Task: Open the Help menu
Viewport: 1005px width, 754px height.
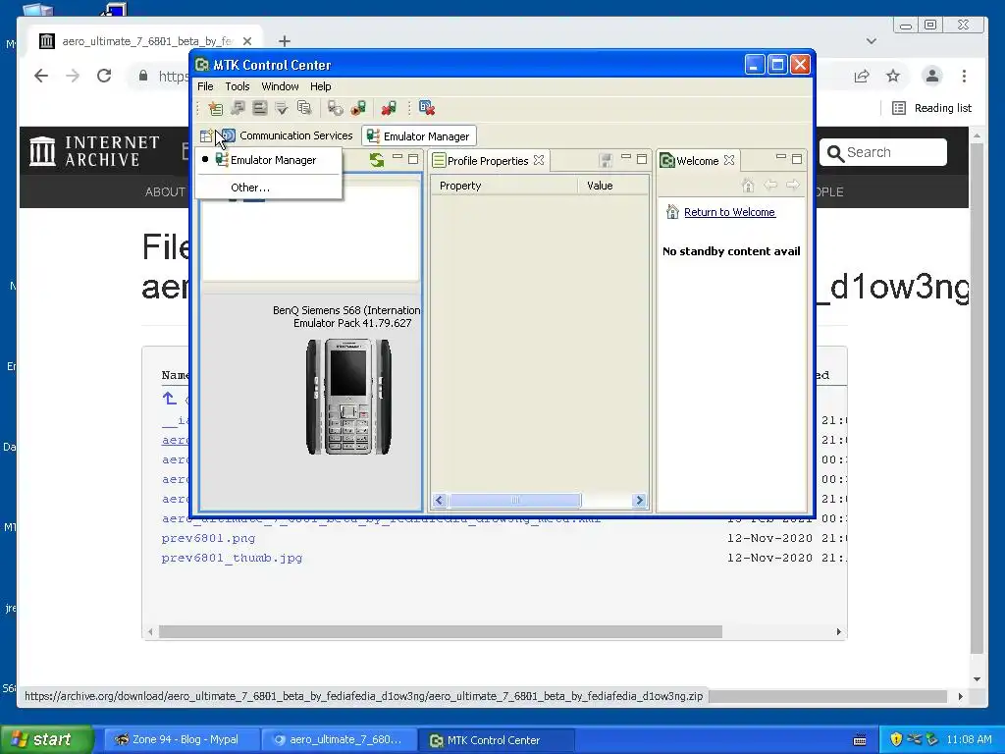Action: (321, 86)
